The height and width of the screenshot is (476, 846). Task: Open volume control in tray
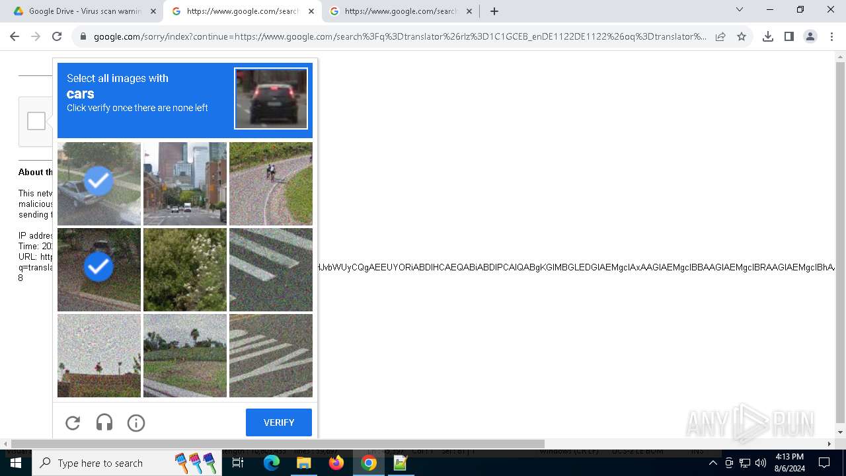coord(761,463)
